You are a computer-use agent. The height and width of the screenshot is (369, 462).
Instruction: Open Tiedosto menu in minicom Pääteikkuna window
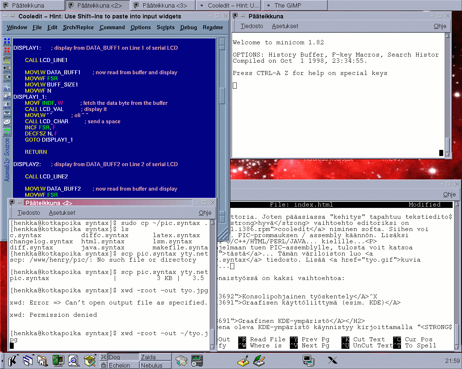(252, 26)
